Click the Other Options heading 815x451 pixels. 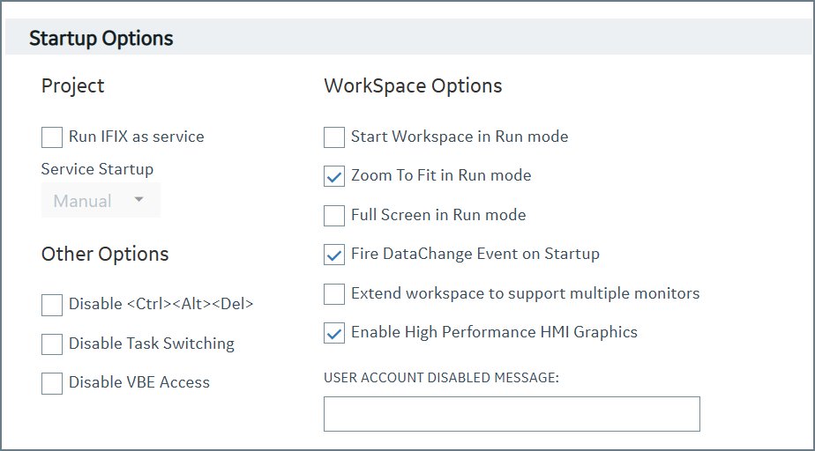point(105,255)
